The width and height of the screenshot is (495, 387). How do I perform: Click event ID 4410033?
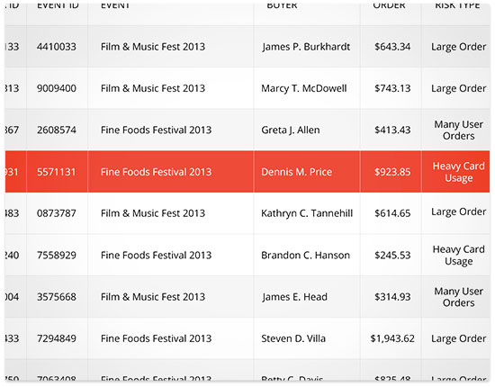click(x=57, y=47)
